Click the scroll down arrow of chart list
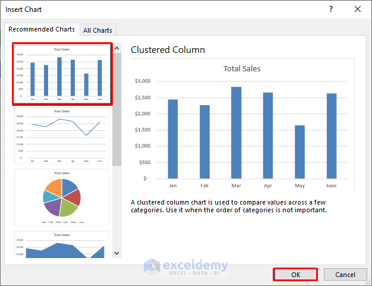 coord(116,253)
